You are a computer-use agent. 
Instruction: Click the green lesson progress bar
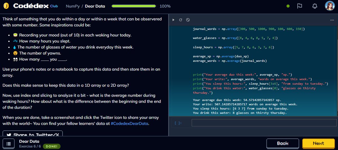tap(134, 6)
